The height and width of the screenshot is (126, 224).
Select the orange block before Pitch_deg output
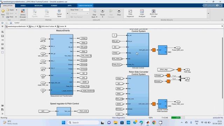179,70
